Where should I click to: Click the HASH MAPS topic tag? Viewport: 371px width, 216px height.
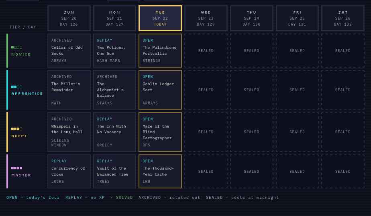108,61
